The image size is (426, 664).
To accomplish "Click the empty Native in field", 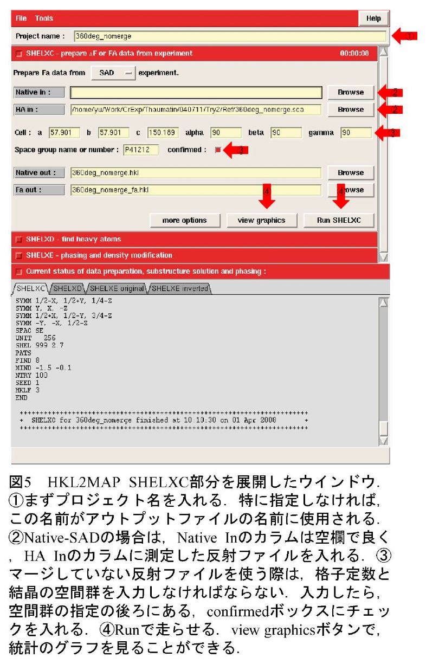I will tap(196, 92).
